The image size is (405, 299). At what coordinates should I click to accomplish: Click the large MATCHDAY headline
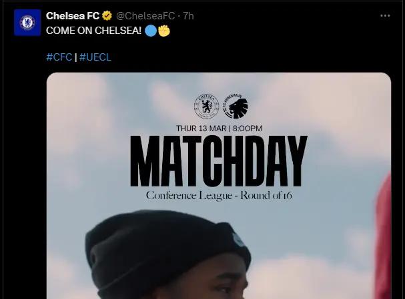(219, 161)
